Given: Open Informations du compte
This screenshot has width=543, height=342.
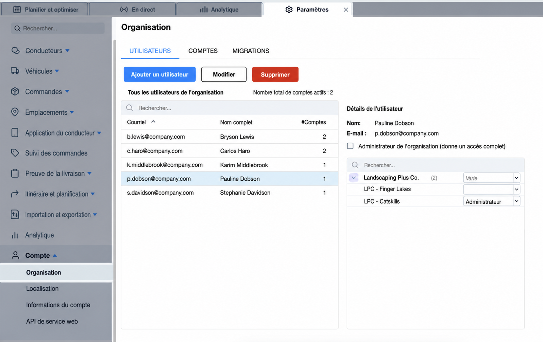Looking at the screenshot, I should tap(58, 305).
